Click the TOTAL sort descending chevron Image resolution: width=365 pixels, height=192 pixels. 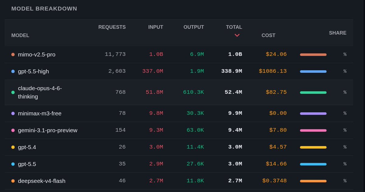237,35
